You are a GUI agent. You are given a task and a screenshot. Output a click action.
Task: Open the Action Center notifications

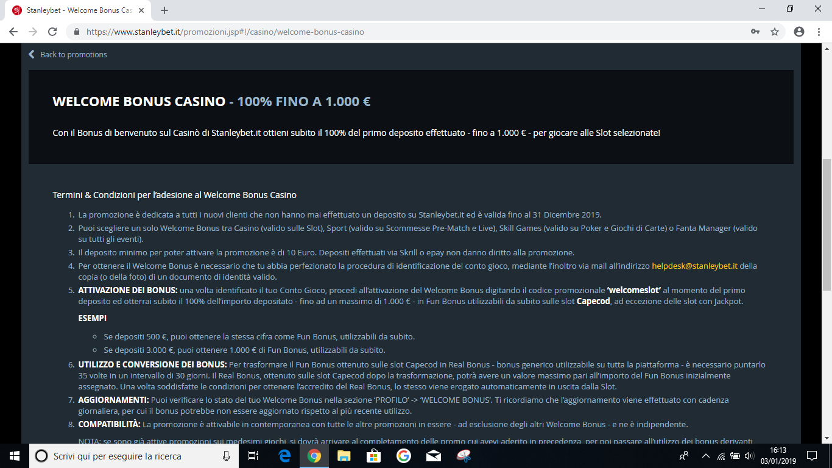point(812,456)
